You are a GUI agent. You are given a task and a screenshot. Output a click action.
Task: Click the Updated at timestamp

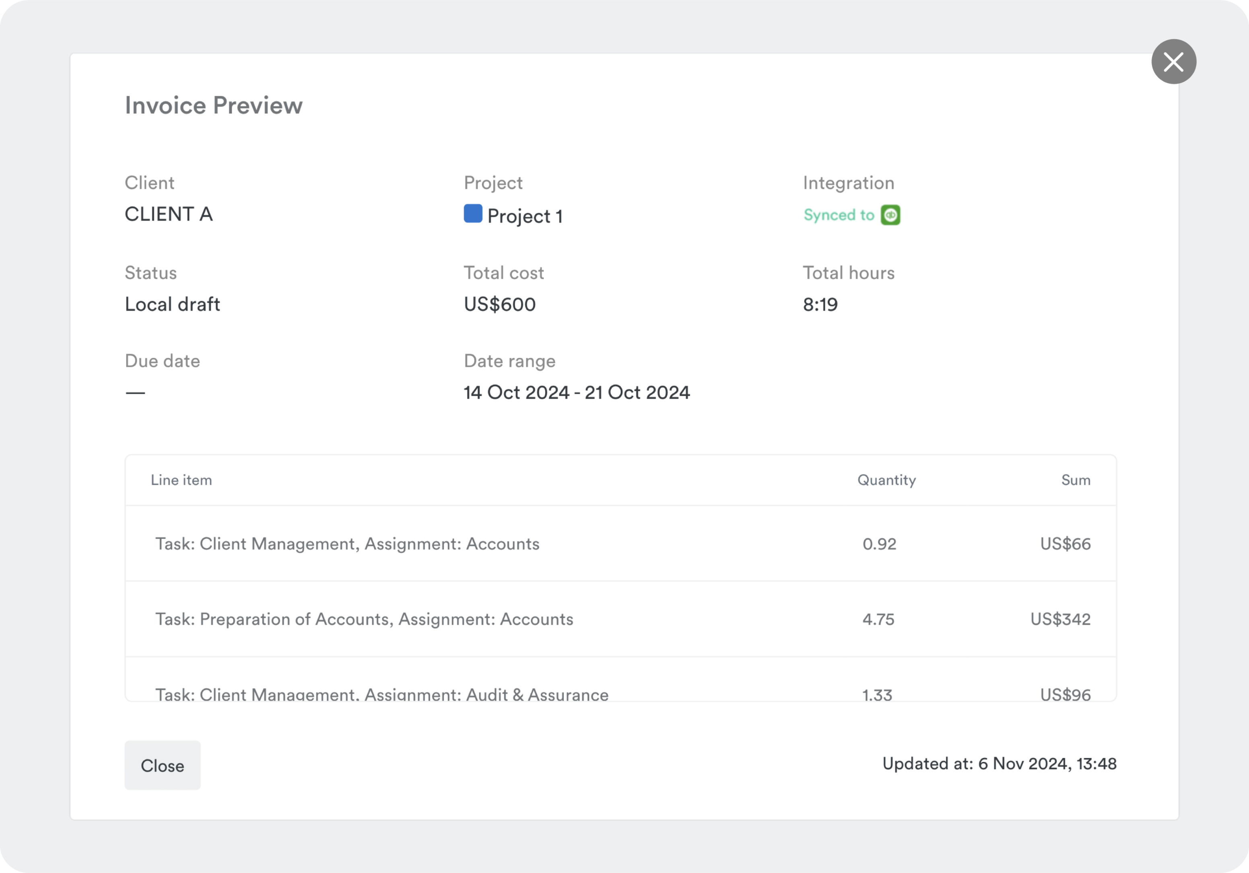click(x=999, y=764)
